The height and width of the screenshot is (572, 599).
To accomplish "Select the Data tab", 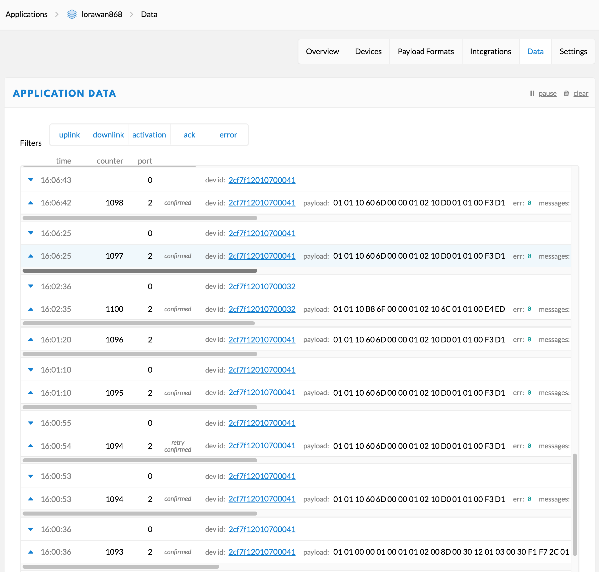I will click(535, 51).
